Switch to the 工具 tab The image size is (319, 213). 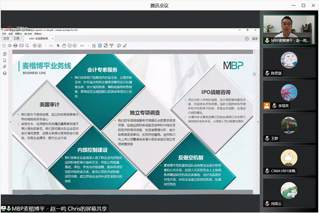tap(16, 38)
